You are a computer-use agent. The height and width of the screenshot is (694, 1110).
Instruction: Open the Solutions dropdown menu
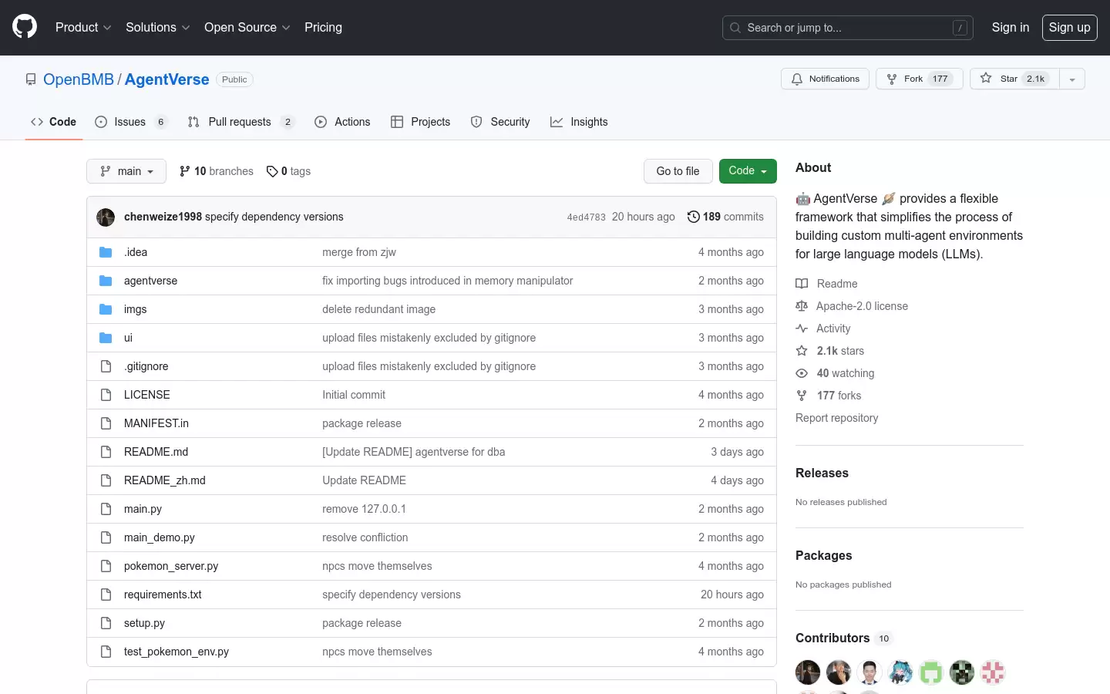pos(157,27)
